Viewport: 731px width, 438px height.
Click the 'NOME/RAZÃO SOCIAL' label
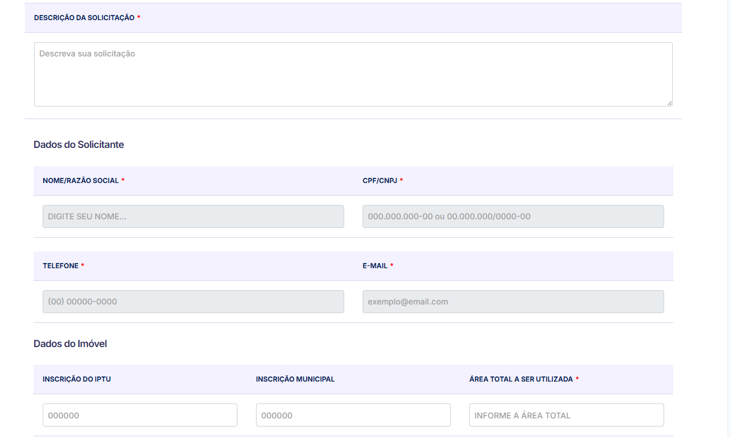tap(81, 181)
